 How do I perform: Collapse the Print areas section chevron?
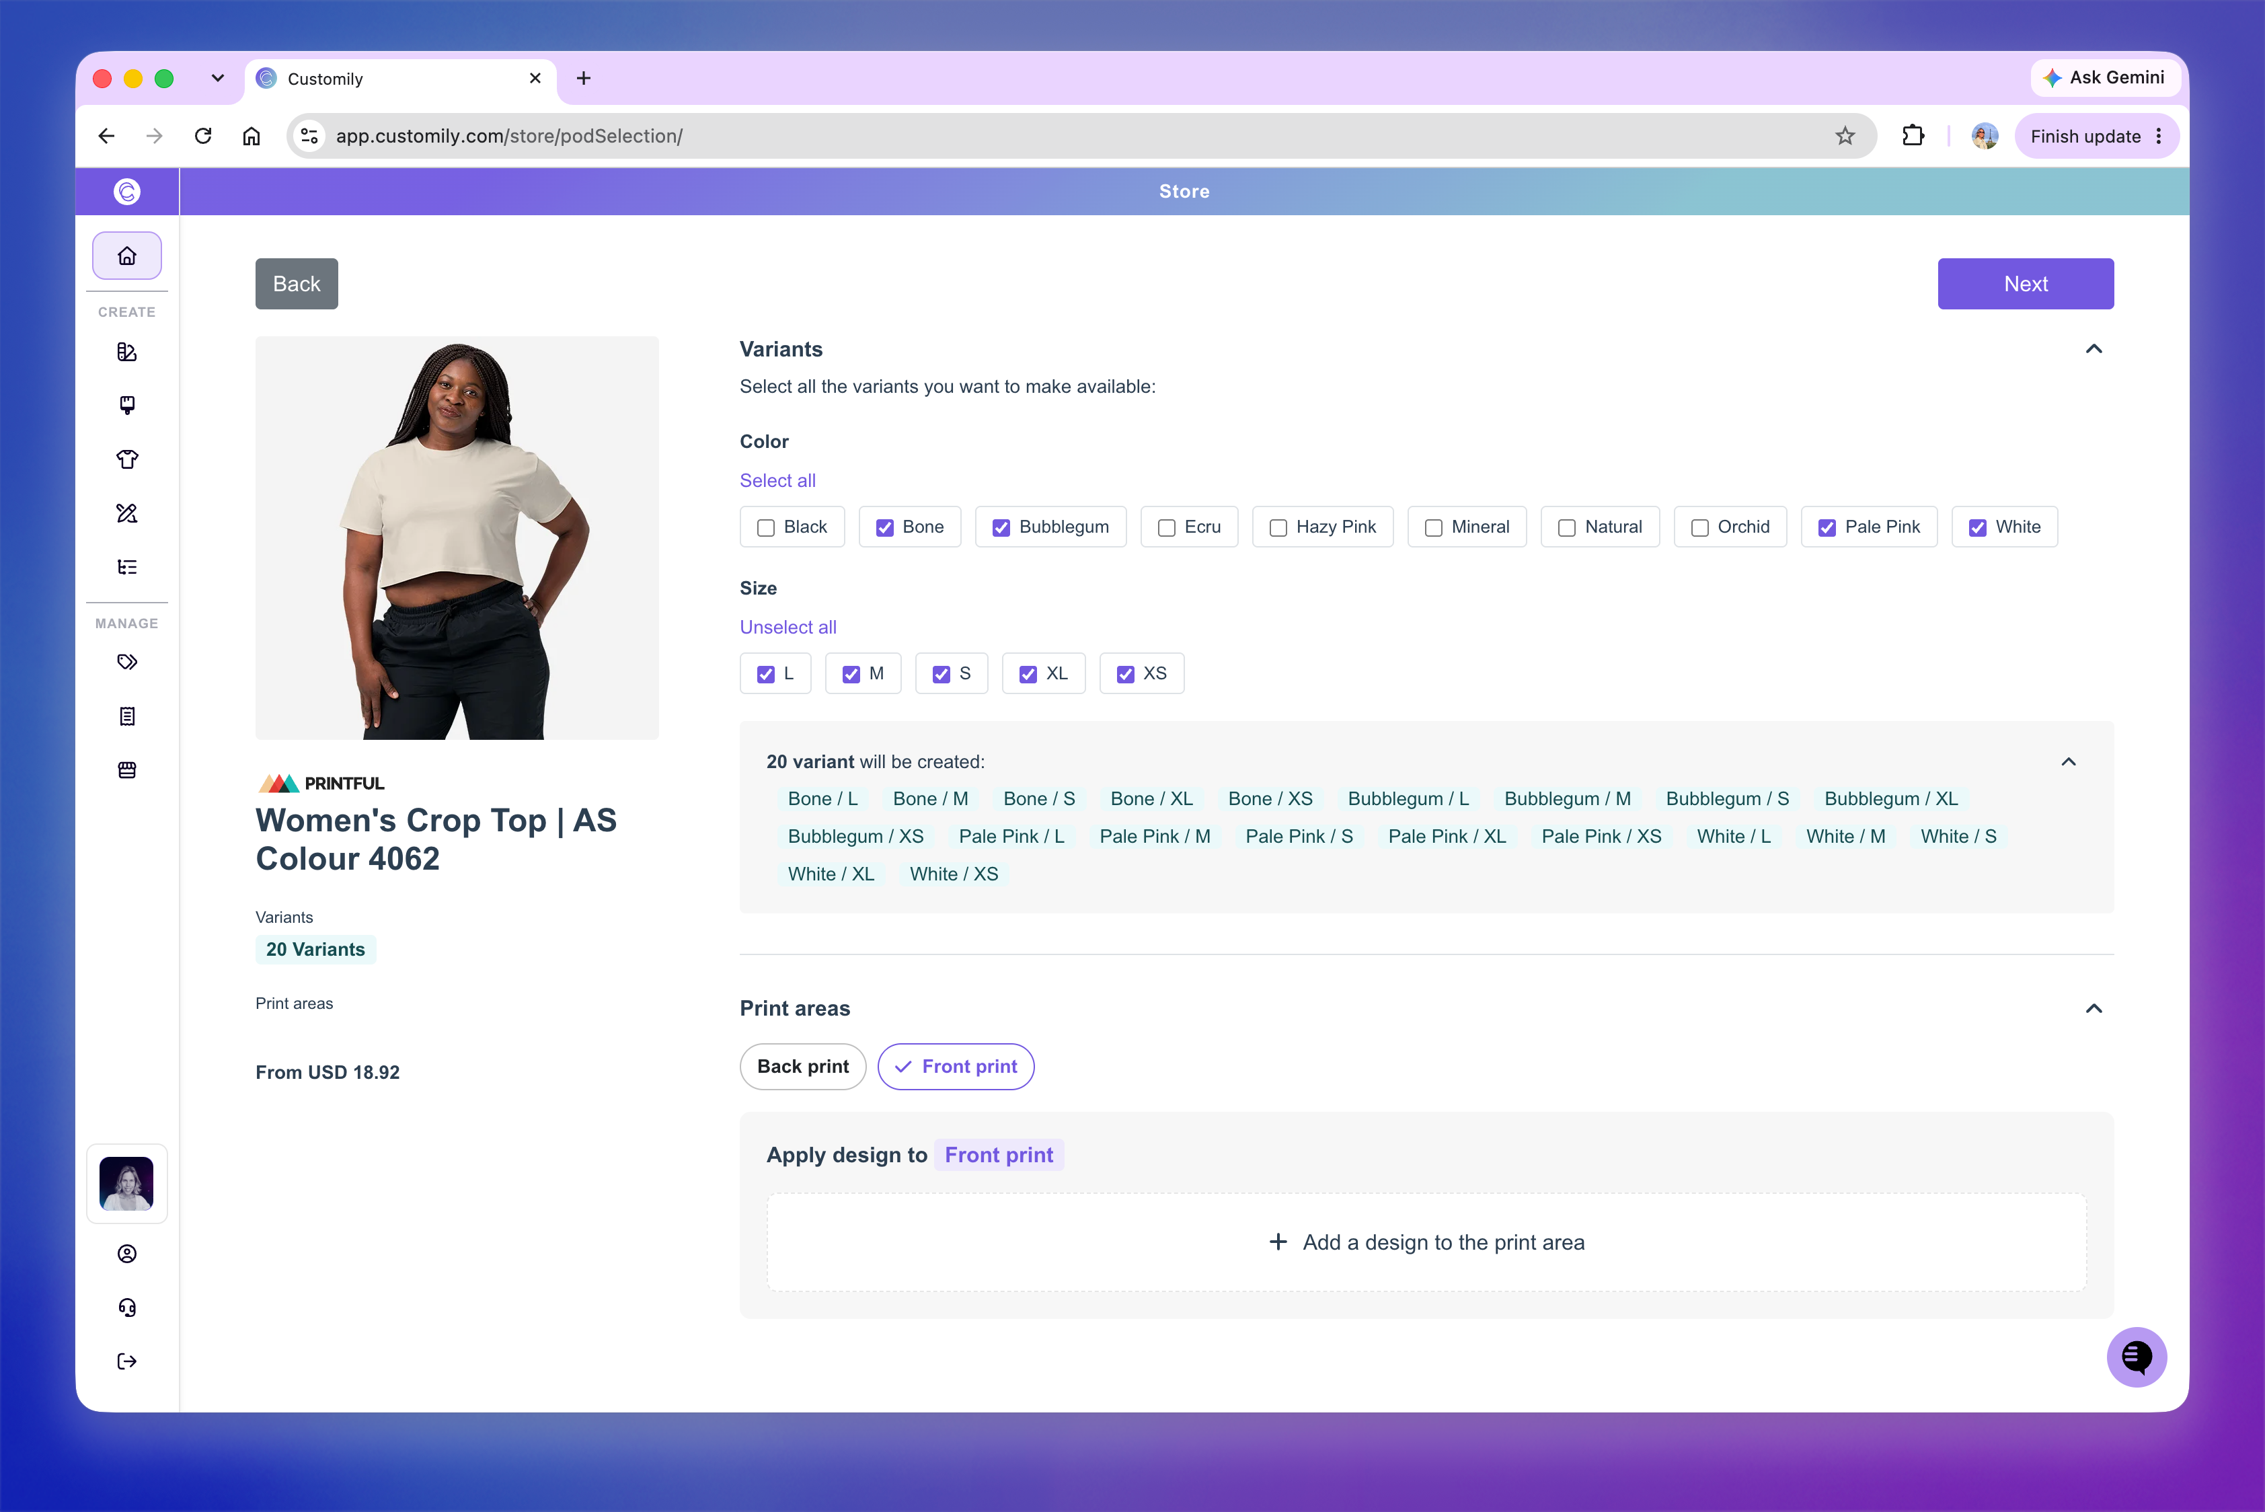tap(2094, 1009)
